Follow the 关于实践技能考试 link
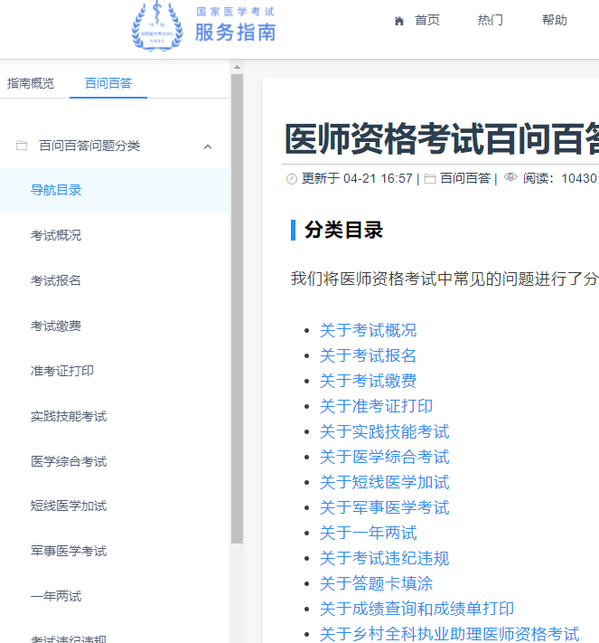This screenshot has width=599, height=643. click(384, 431)
